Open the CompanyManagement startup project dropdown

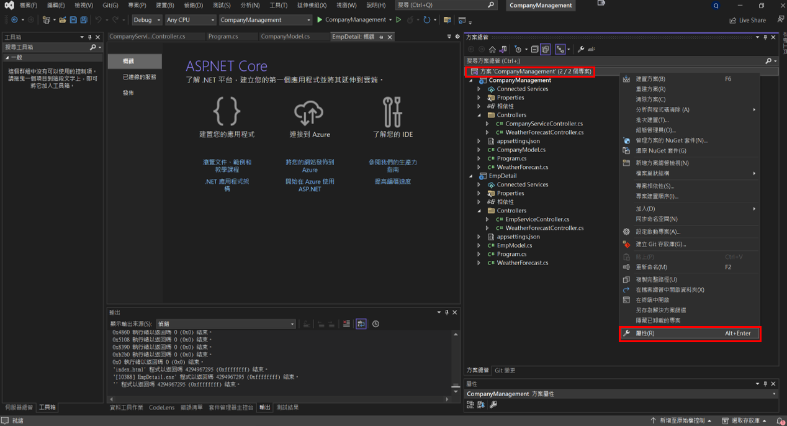265,20
